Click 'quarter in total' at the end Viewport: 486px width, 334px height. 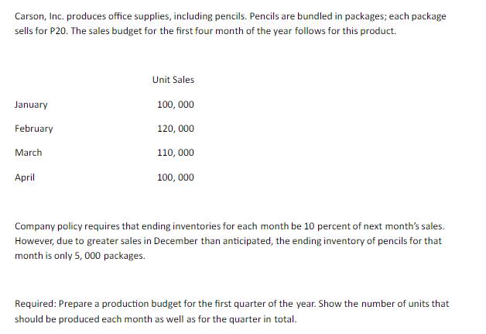[x=262, y=319]
